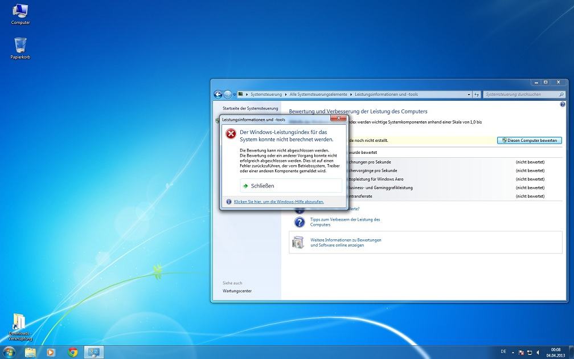Viewport: 574px width, 359px height.
Task: Click (nicht bewertet) in Berechnungen pro Sekunde row
Action: (x=530, y=162)
